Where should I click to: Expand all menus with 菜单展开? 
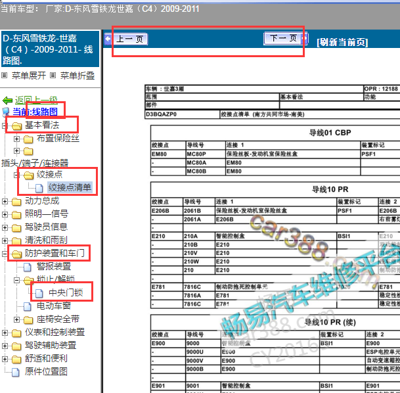coord(29,76)
